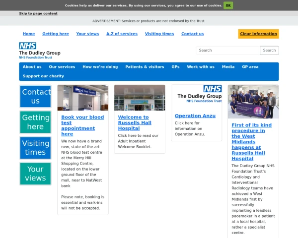Click 'Please note, booking is essential' paragraph
Image resolution: width=298 pixels, height=238 pixels.
(x=82, y=202)
